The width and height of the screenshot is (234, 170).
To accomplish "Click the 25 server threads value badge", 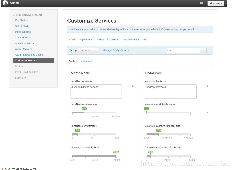I will click(x=77, y=130).
